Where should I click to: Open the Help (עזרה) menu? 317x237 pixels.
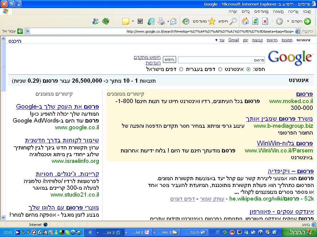click(x=233, y=11)
